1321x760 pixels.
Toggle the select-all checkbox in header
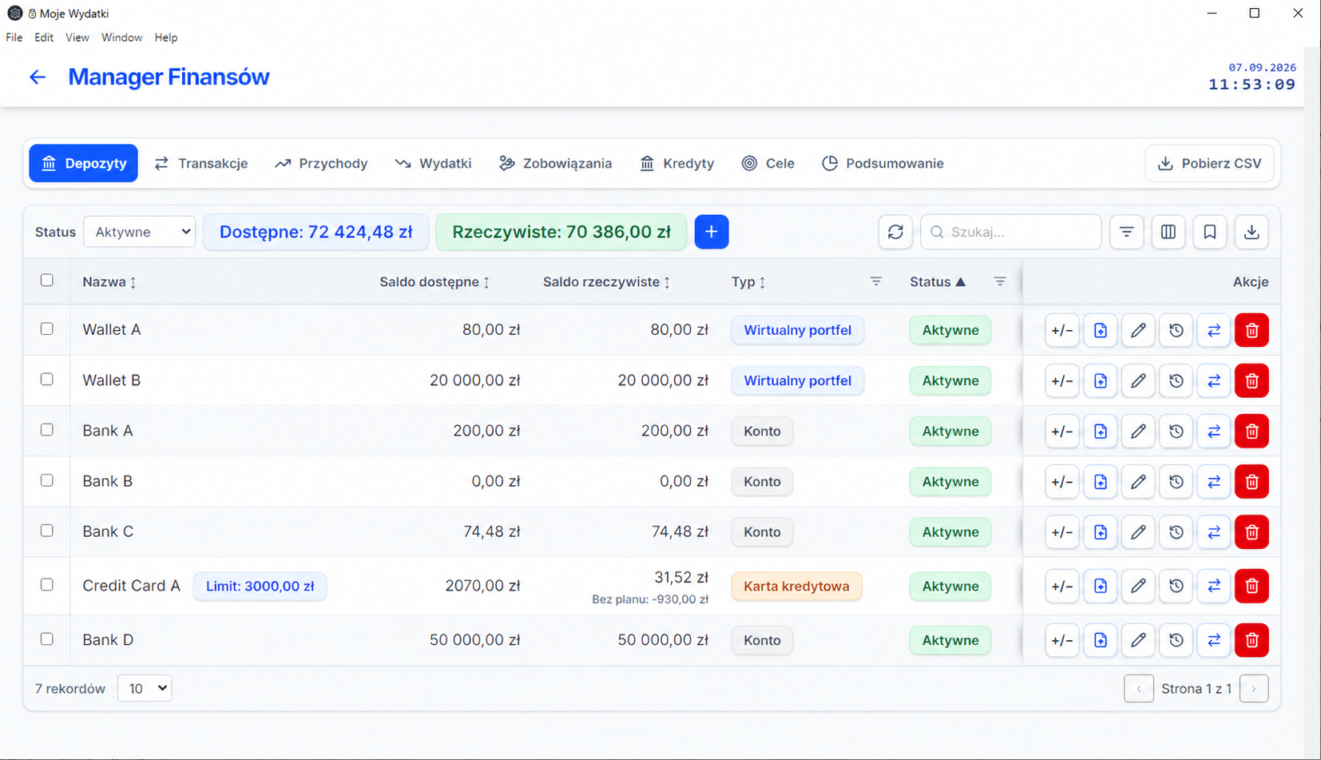pos(47,281)
